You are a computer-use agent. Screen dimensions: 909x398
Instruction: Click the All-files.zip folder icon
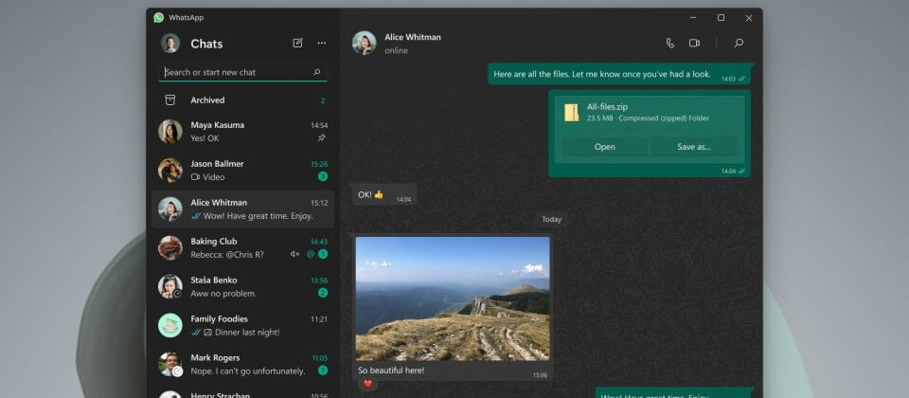(x=572, y=113)
